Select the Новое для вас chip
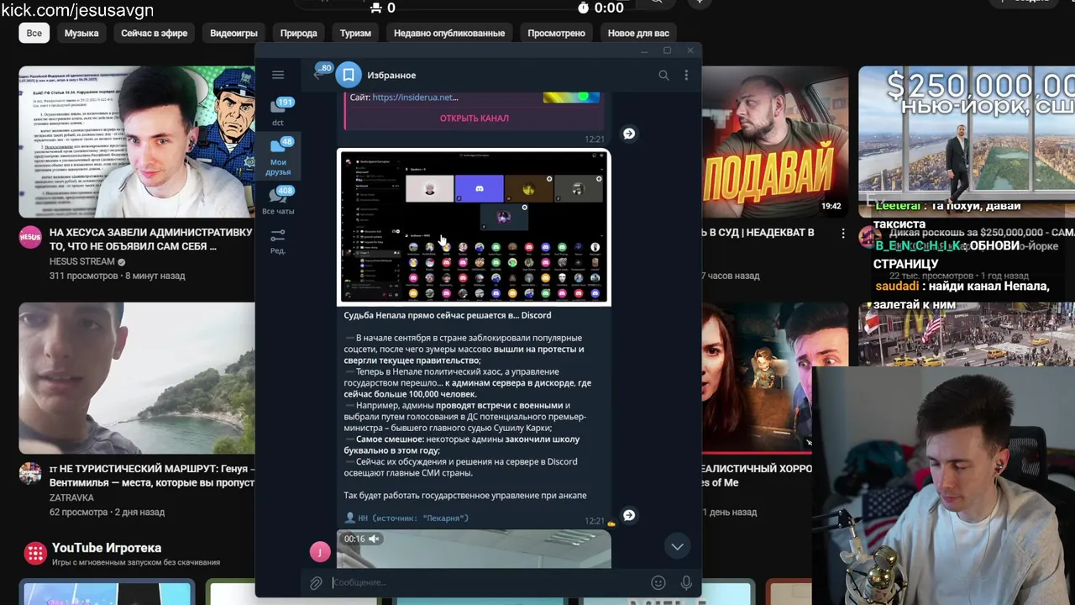Image resolution: width=1075 pixels, height=605 pixels. tap(638, 33)
